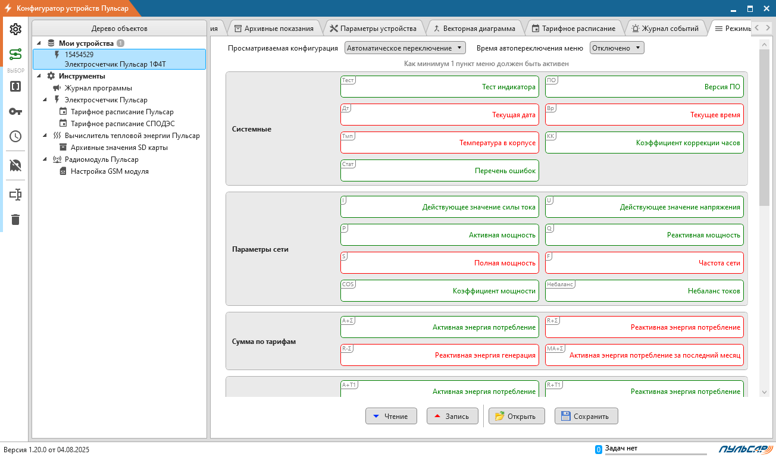
Task: Toggle the Версия ПО menu item
Action: click(644, 86)
